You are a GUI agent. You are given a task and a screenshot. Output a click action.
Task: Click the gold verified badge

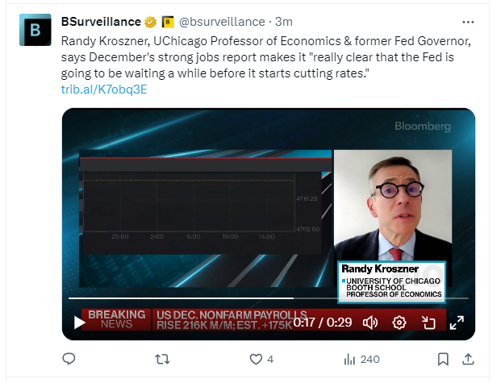(x=150, y=22)
